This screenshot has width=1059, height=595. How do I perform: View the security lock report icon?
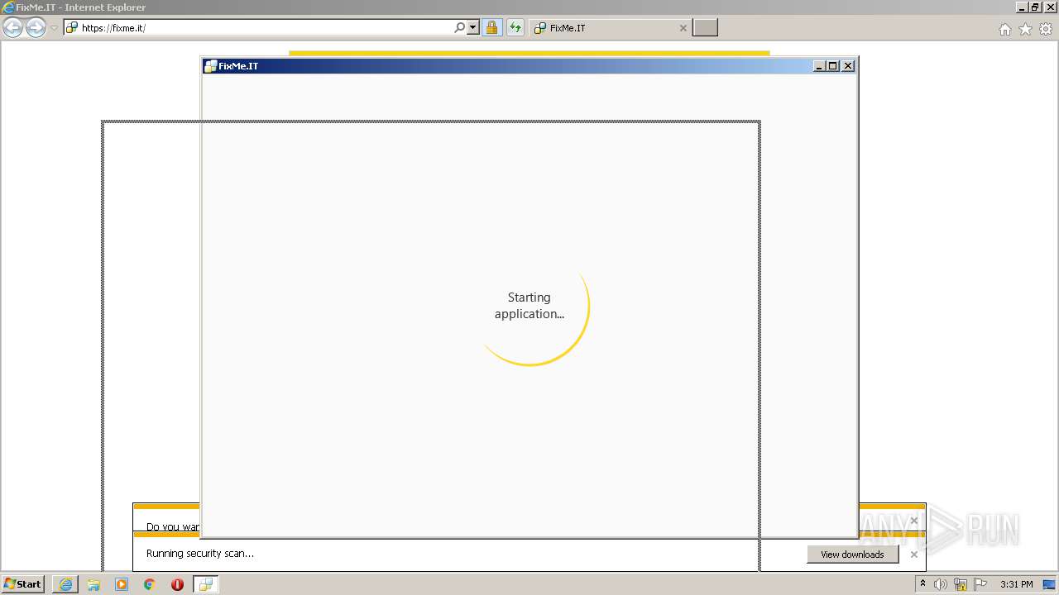pos(491,28)
